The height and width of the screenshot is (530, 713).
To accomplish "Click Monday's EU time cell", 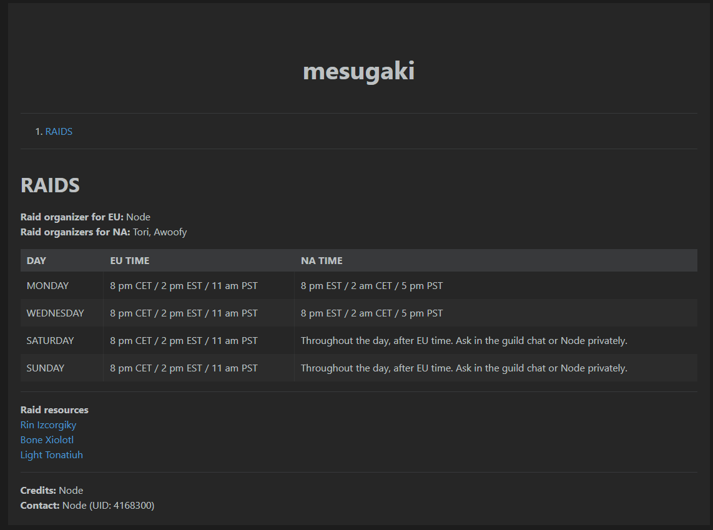I will 199,285.
